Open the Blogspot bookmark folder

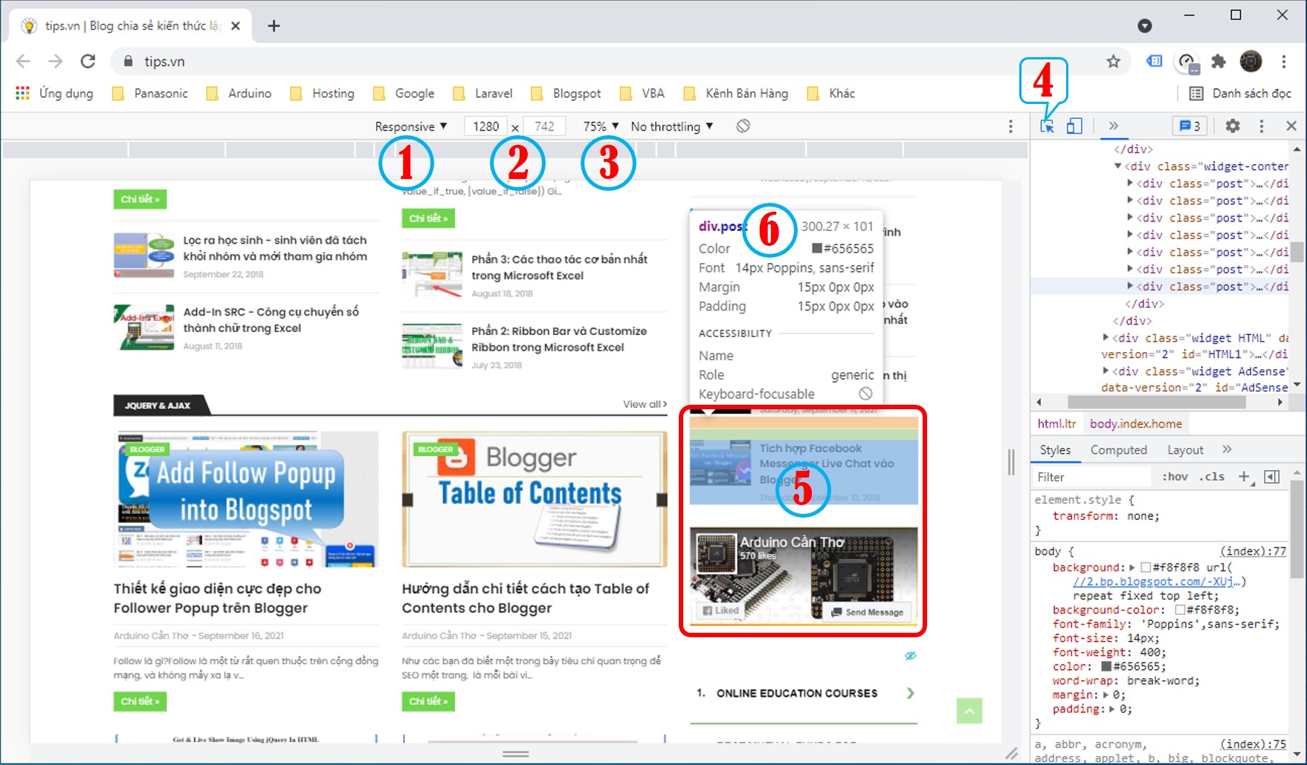(566, 94)
